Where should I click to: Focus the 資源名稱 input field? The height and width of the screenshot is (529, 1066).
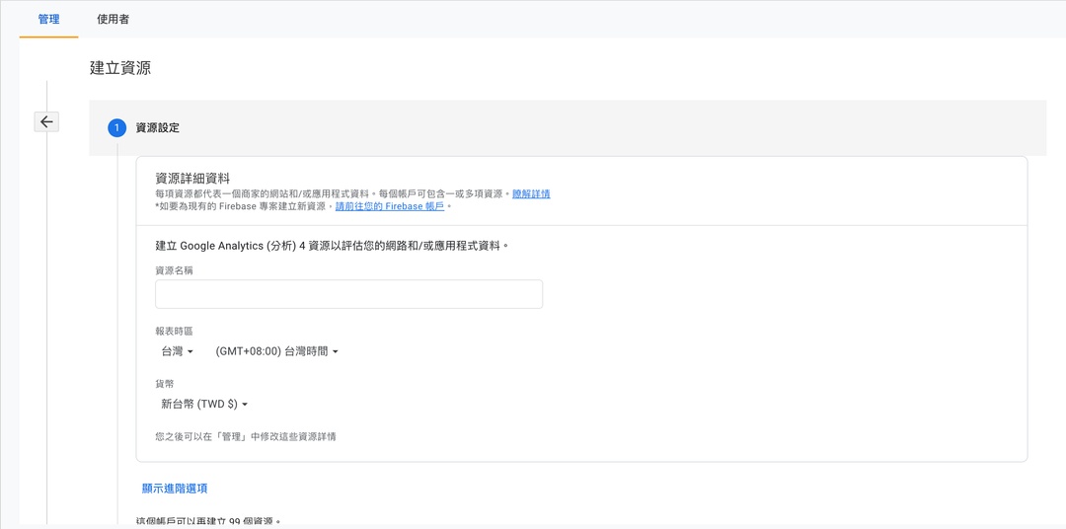coord(348,294)
